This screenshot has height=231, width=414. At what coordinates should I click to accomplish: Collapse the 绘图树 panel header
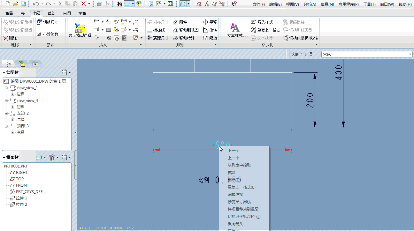pyautogui.click(x=4, y=73)
